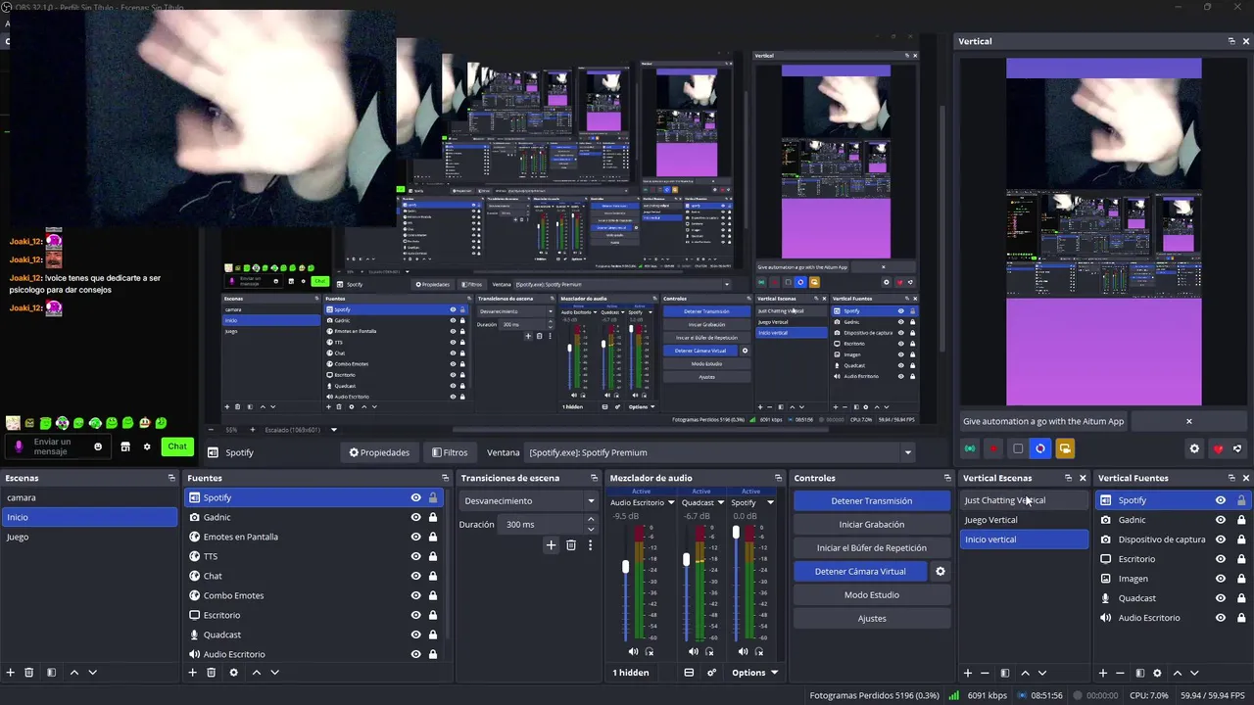
Task: Click Iniciar Grabación button
Action: click(872, 524)
